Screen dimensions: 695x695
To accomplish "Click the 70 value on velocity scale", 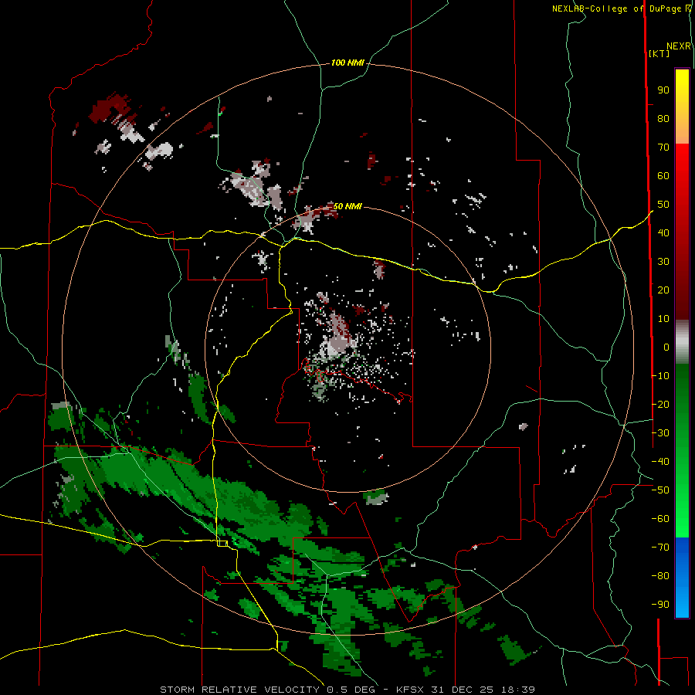I will 663,147.
